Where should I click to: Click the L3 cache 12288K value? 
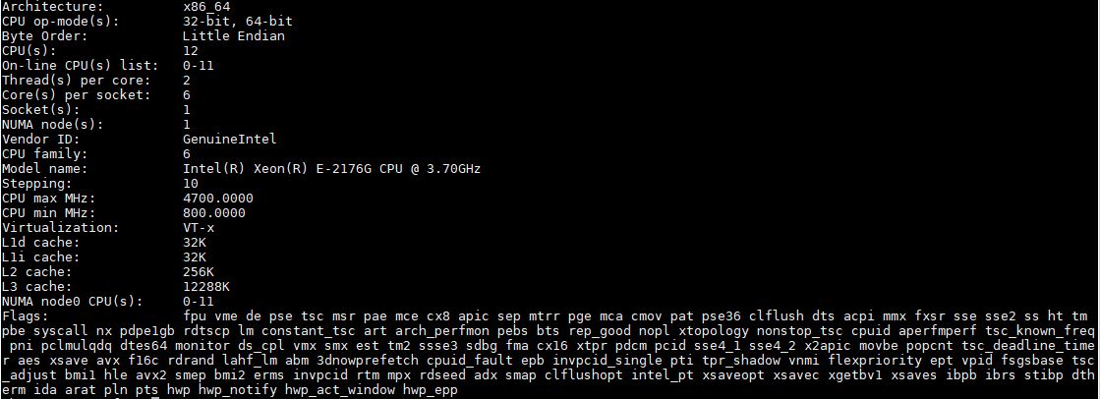point(206,287)
